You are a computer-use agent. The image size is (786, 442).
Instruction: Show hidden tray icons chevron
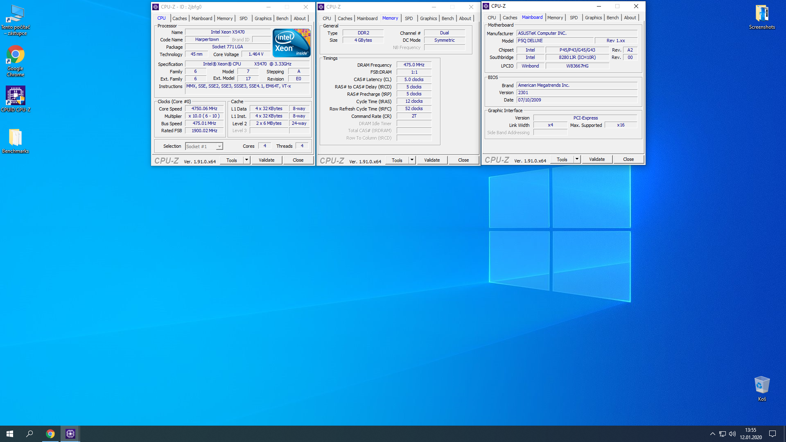712,434
